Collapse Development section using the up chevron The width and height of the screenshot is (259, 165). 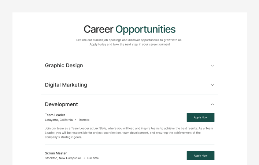212,104
